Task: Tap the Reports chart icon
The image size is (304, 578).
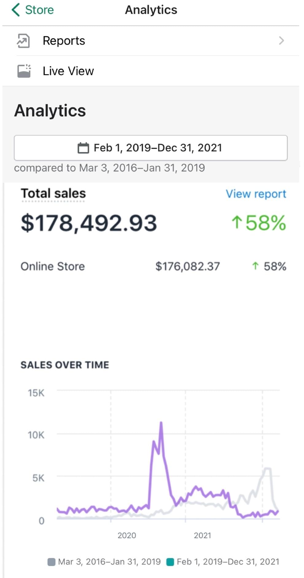Action: 23,41
